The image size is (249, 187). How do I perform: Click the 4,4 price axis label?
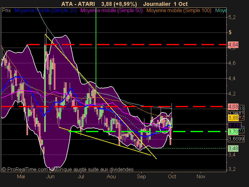click(232, 79)
